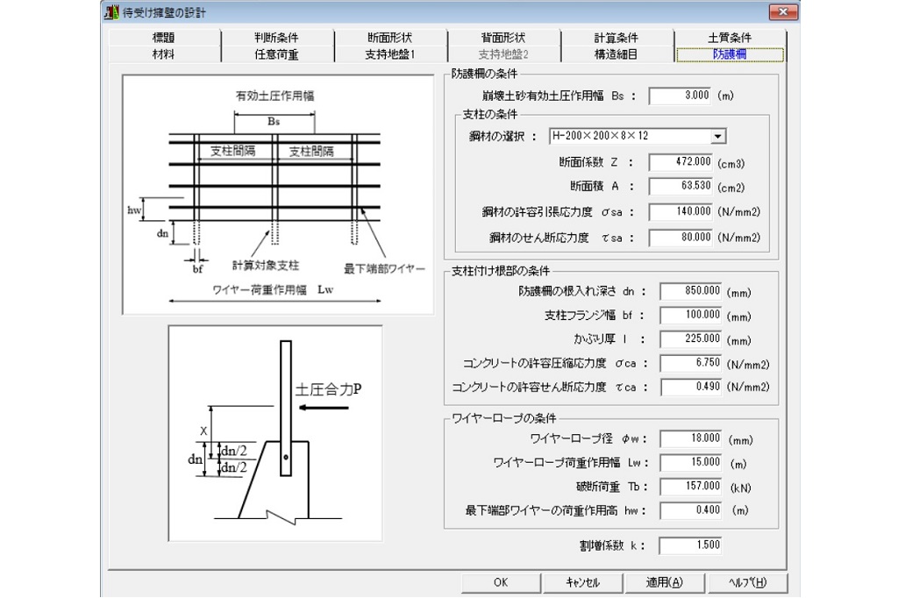This screenshot has width=898, height=598.
Task: Switch to the 標題 tab
Action: tap(163, 38)
